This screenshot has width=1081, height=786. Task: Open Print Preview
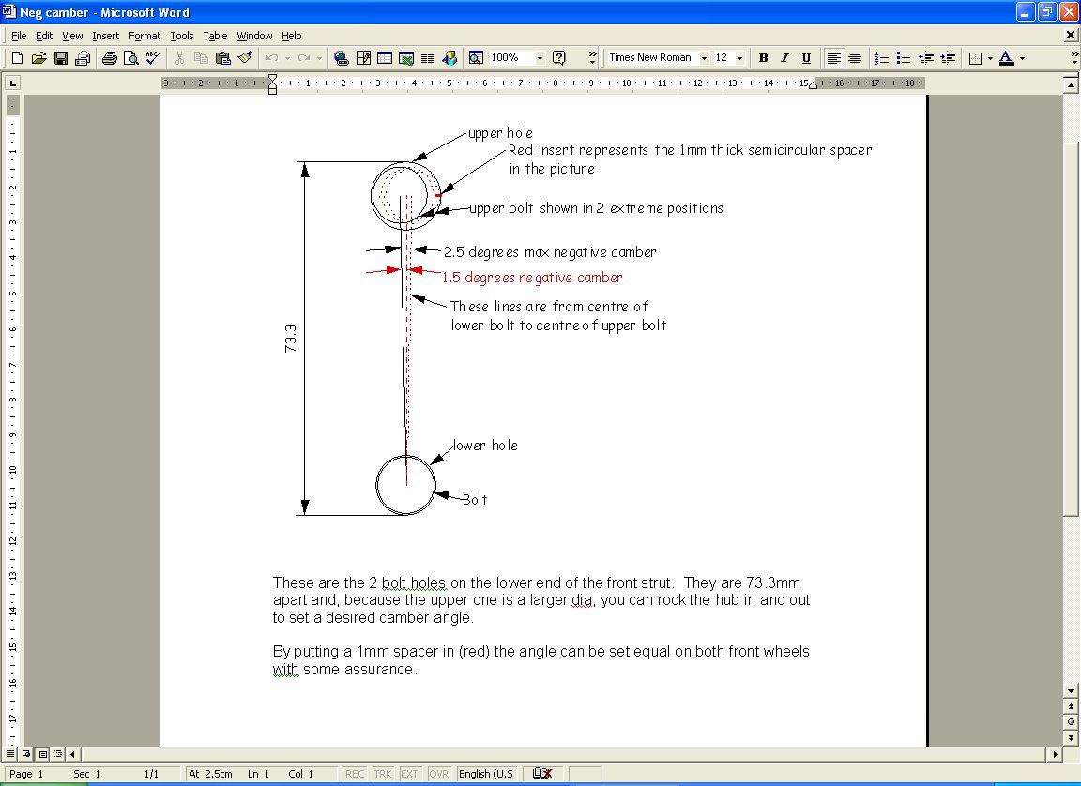point(131,58)
